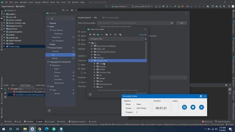Click the Hide path link
The height and width of the screenshot is (132, 235).
point(143,34)
